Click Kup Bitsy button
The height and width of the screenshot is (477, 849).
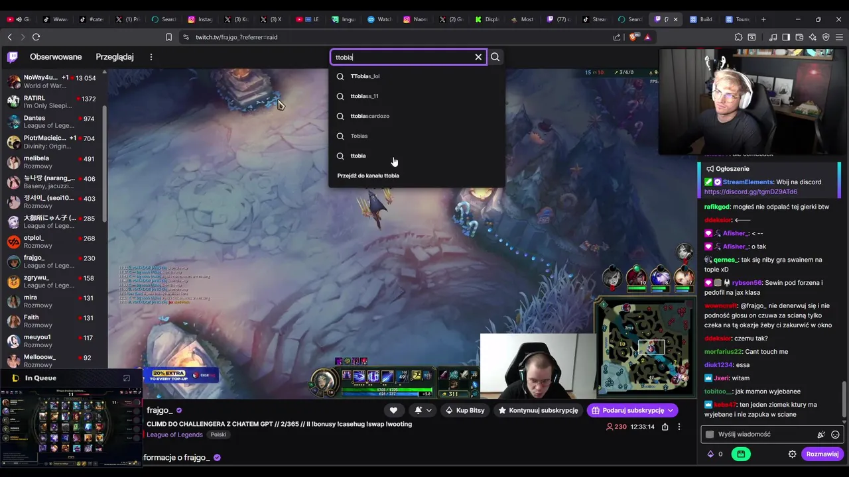pyautogui.click(x=465, y=410)
